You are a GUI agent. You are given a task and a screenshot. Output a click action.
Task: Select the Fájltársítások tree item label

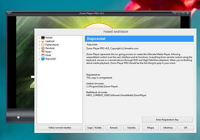click(52, 45)
